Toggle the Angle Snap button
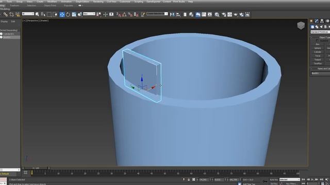This screenshot has height=185, width=330. pyautogui.click(x=124, y=14)
